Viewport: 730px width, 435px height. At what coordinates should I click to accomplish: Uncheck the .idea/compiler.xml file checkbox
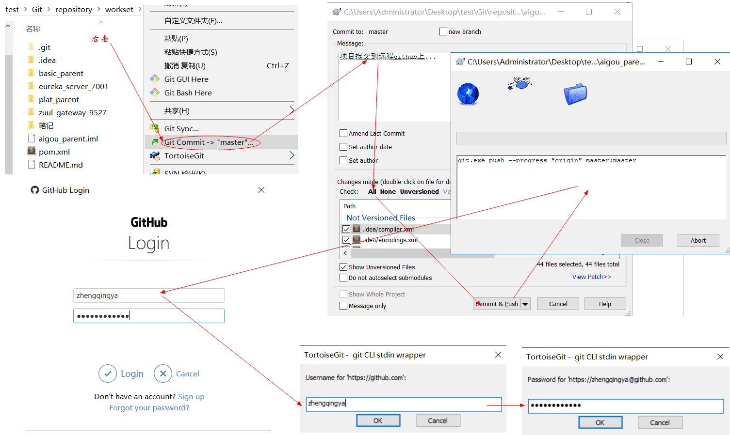tap(346, 229)
